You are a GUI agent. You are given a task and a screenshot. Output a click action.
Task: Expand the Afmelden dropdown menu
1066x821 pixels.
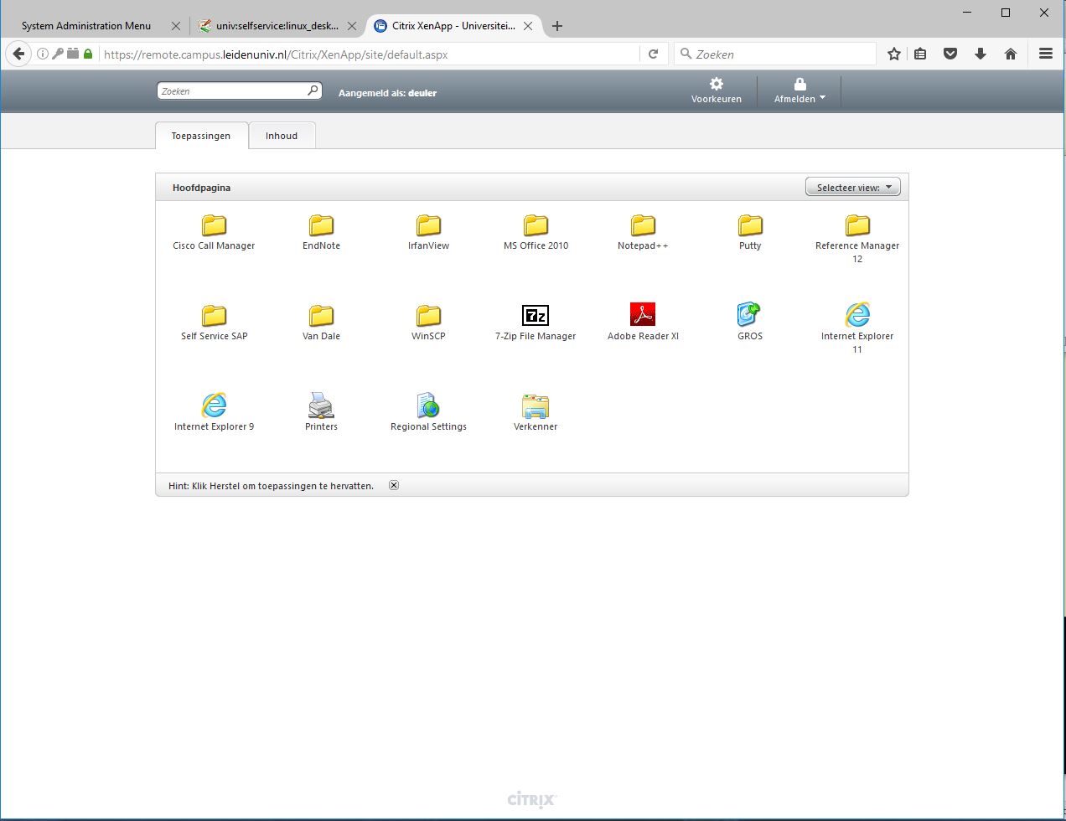tap(799, 90)
